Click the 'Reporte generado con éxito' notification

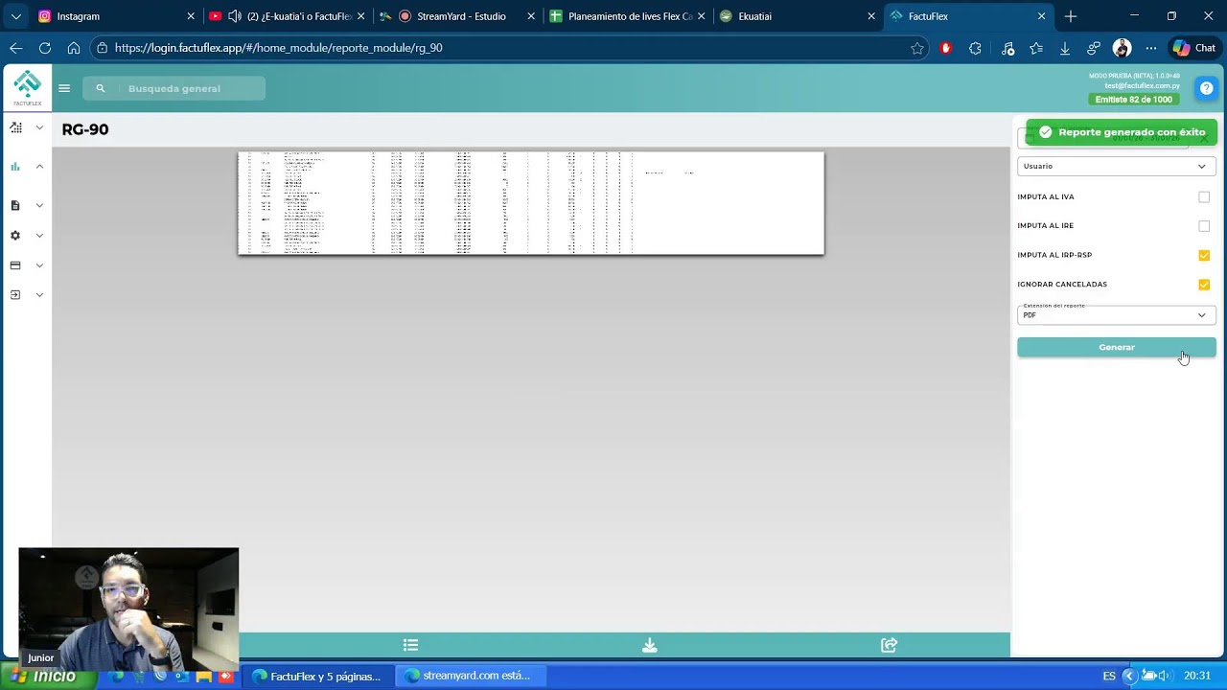point(1122,132)
